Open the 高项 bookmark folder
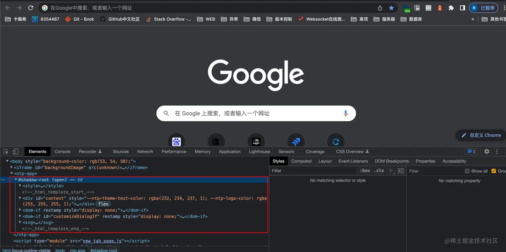506x252 pixels. point(359,19)
